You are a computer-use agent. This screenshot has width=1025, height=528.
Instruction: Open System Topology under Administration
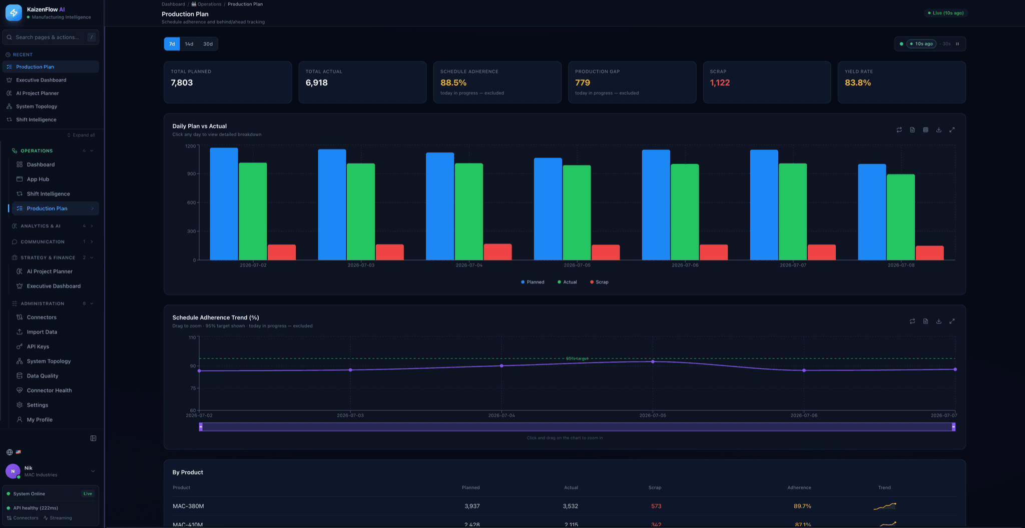click(x=49, y=361)
